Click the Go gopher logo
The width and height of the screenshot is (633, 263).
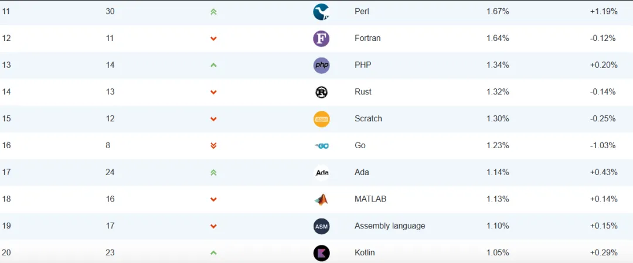[x=321, y=146]
